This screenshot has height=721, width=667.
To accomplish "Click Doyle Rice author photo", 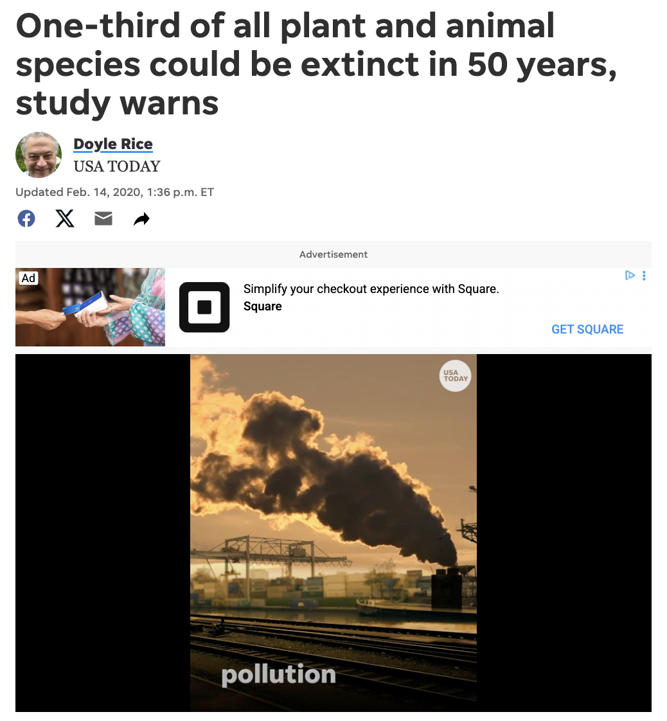I will (39, 155).
